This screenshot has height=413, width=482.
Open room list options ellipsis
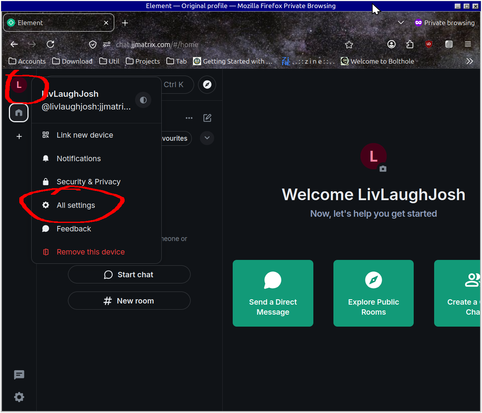189,118
